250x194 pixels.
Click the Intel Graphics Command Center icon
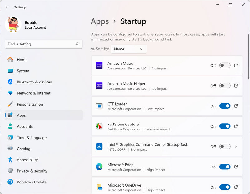99,146
